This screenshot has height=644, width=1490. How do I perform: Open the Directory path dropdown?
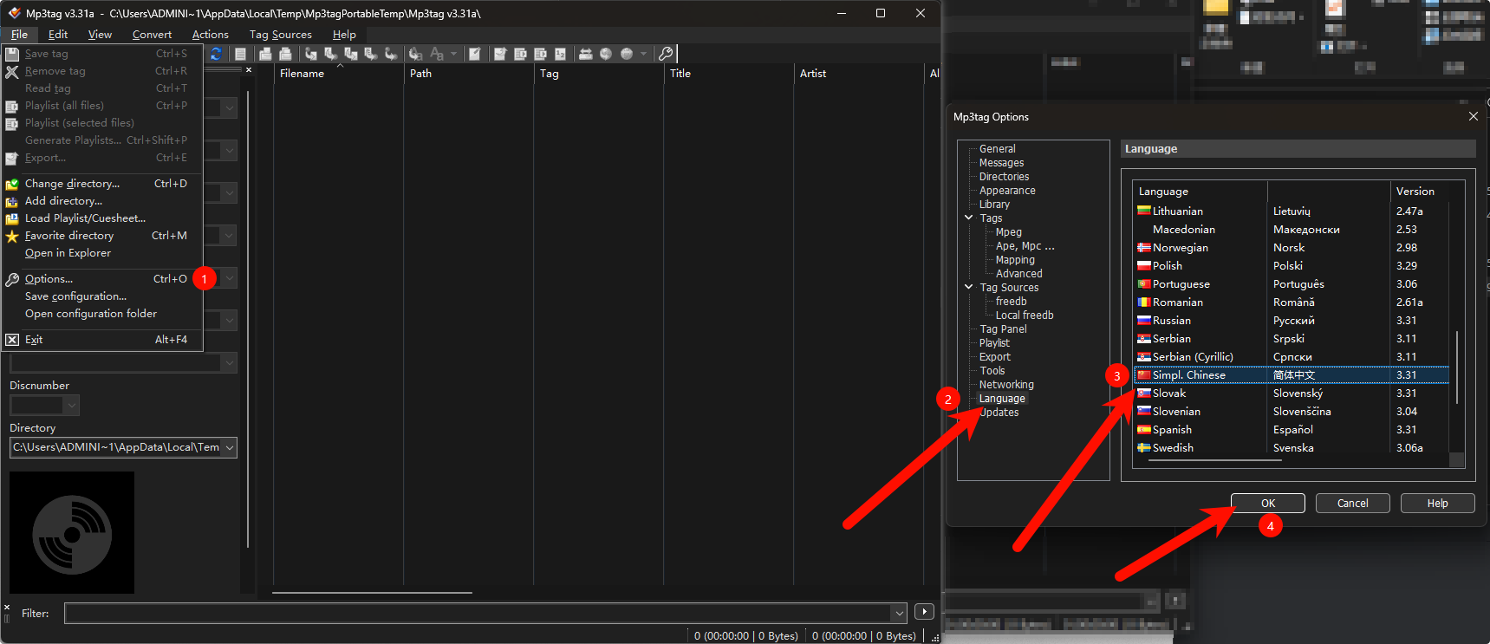tap(230, 447)
